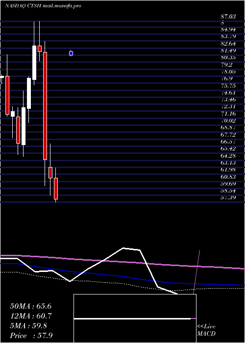Click the 60.83 price label
This screenshot has height=343, width=245.
228,176
